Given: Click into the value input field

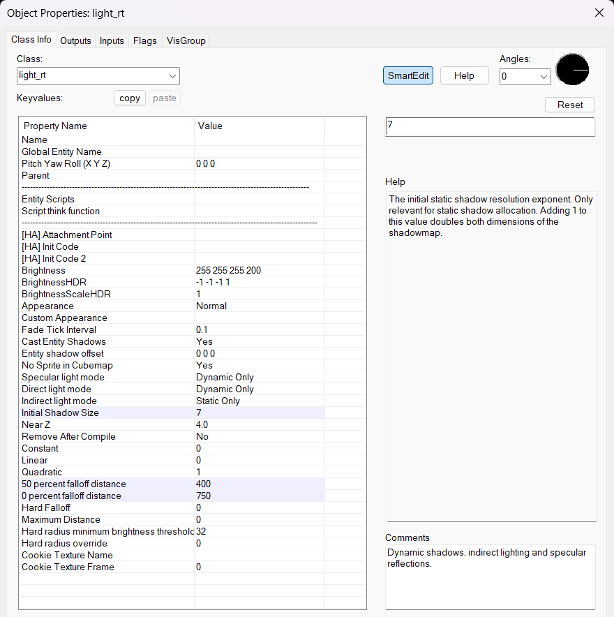Looking at the screenshot, I should [x=490, y=126].
